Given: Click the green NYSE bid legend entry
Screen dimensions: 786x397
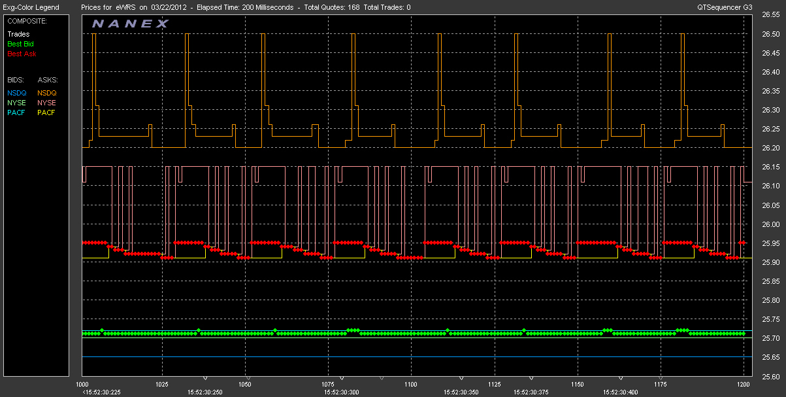Looking at the screenshot, I should click(16, 103).
